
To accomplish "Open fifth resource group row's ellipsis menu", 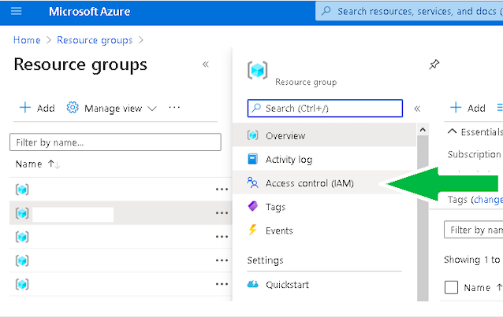I will (222, 284).
